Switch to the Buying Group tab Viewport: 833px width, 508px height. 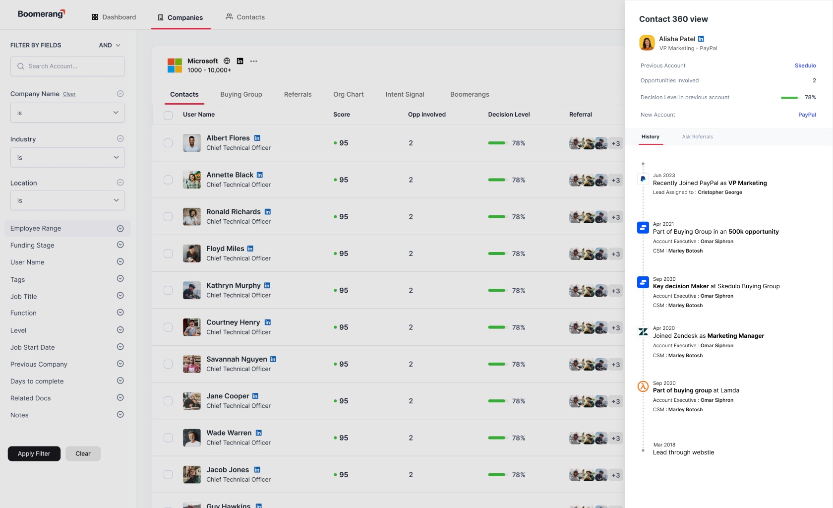pos(241,94)
